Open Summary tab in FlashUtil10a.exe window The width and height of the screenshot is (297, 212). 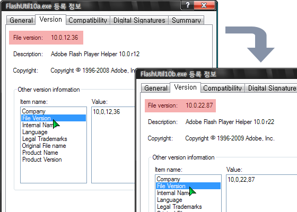[186, 20]
